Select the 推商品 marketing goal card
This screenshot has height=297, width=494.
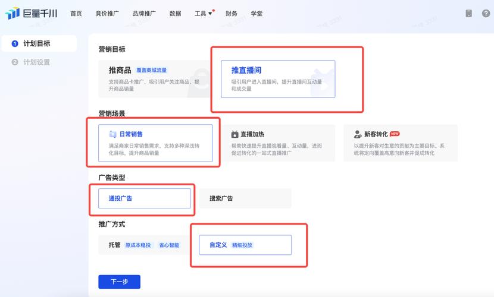154,79
